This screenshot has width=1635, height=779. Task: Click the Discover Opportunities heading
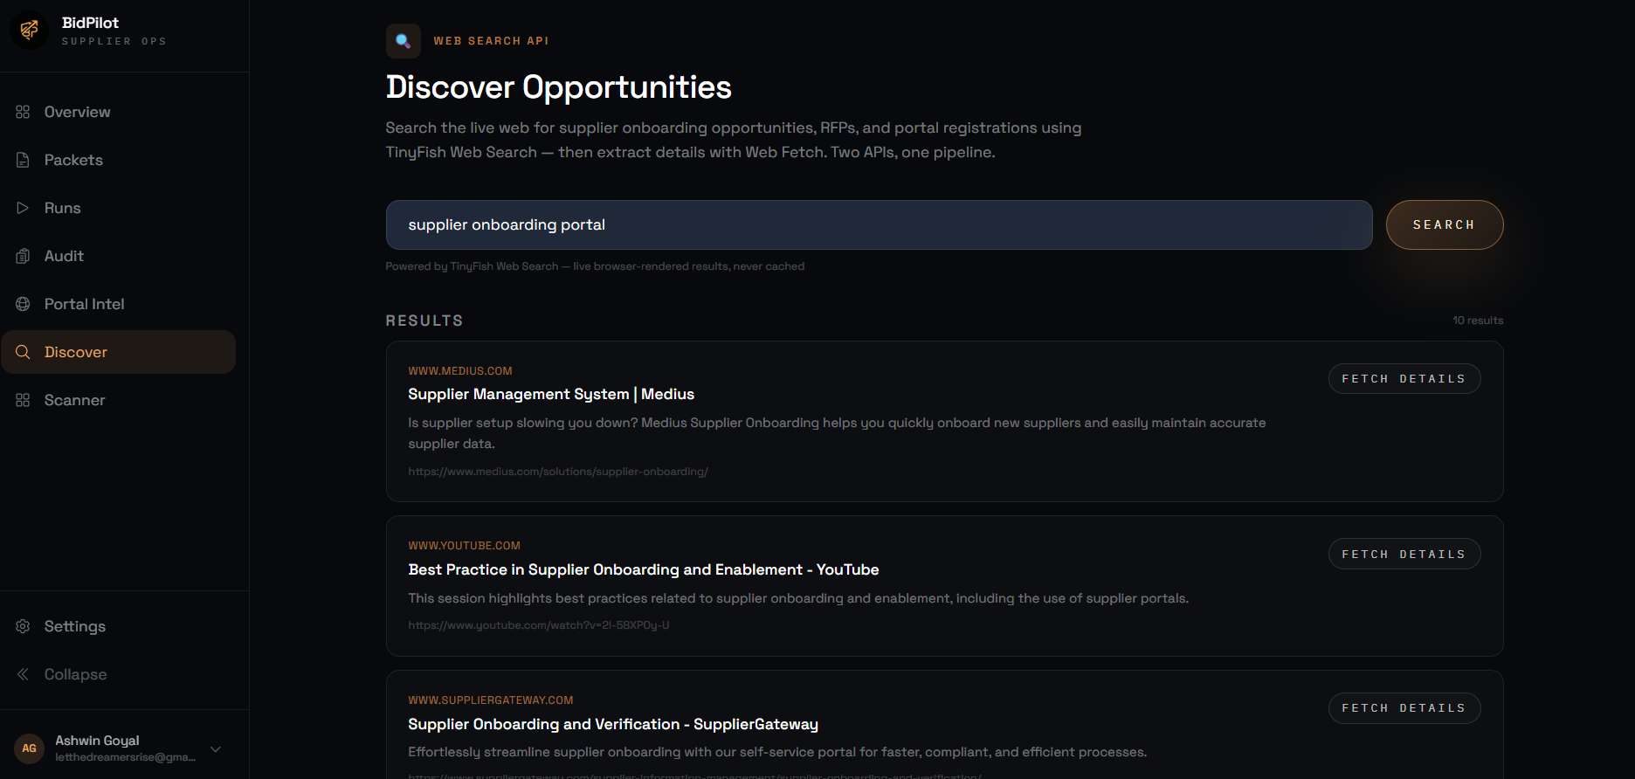[559, 87]
